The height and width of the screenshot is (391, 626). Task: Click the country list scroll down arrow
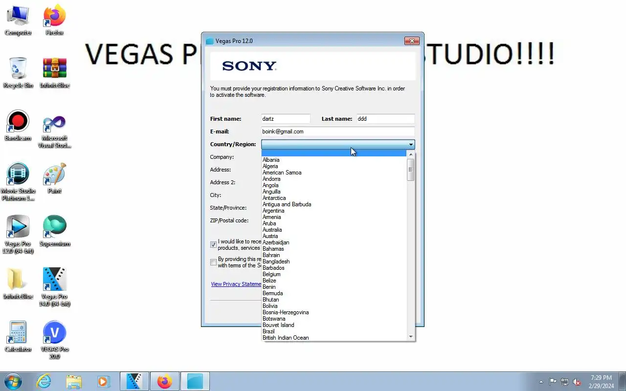pyautogui.click(x=411, y=337)
